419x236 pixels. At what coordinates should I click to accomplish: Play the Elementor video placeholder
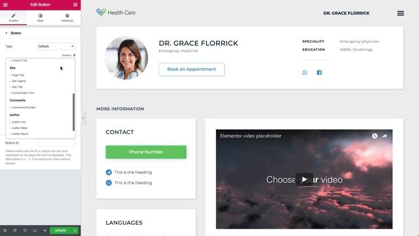[304, 179]
